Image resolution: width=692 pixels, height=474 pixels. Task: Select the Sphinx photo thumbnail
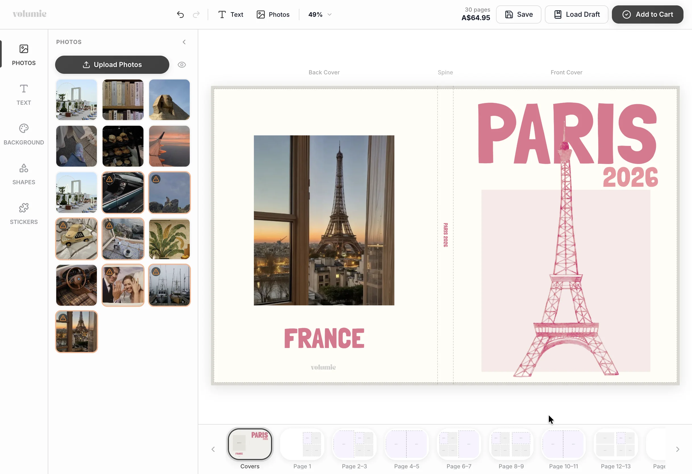[x=169, y=100]
